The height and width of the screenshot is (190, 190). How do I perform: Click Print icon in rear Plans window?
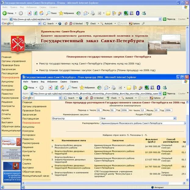(93, 13)
